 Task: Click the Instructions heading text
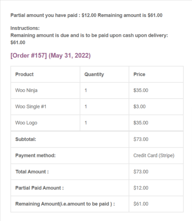coord(25,28)
